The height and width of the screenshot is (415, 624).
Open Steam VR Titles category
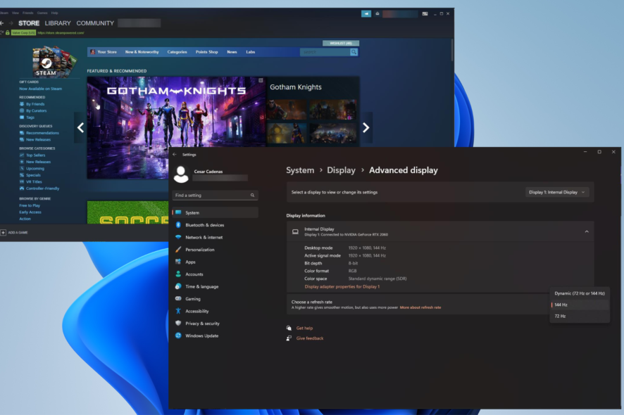click(34, 182)
